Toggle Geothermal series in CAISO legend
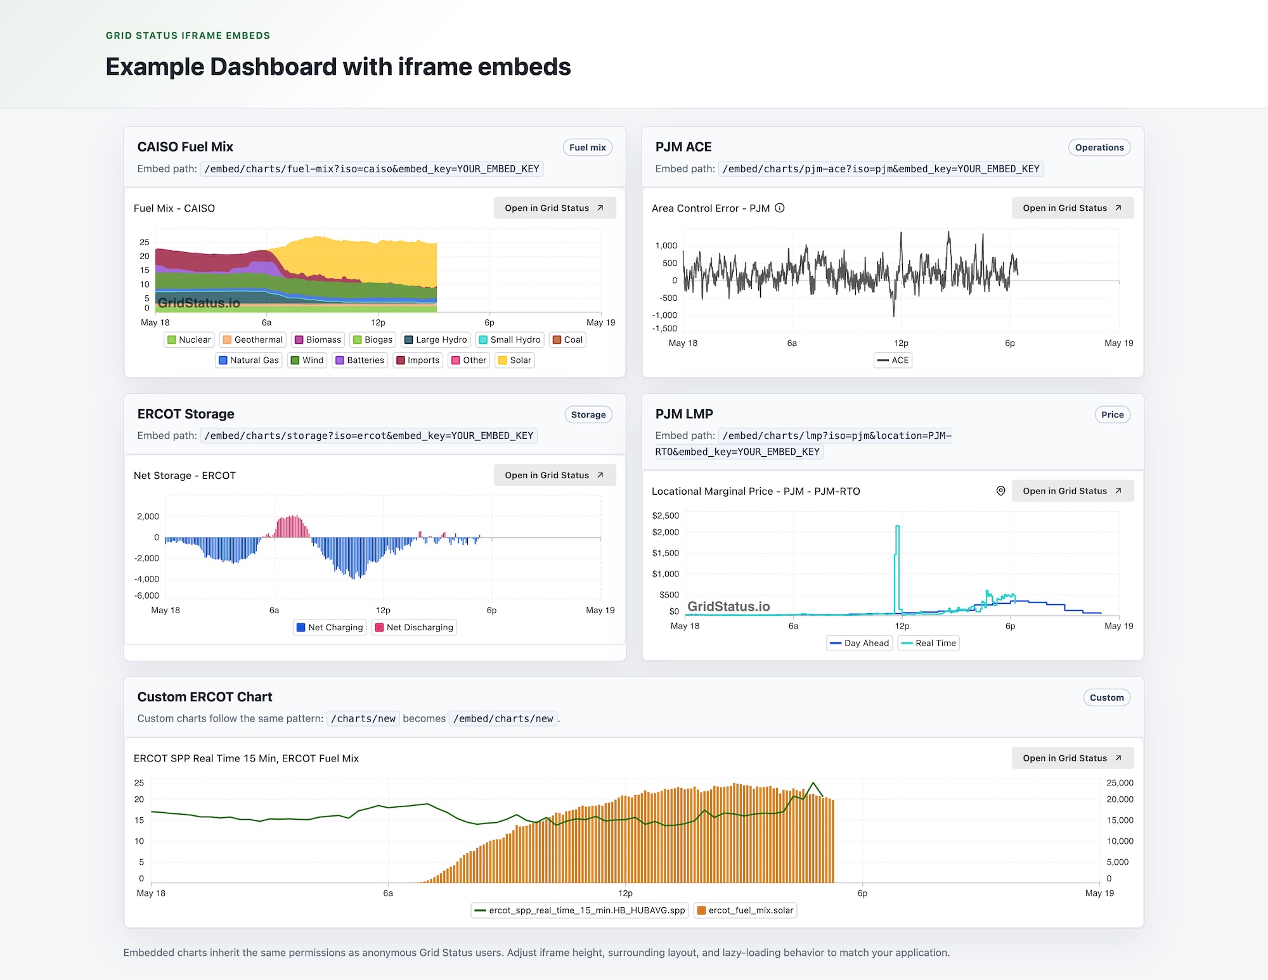 [x=253, y=340]
